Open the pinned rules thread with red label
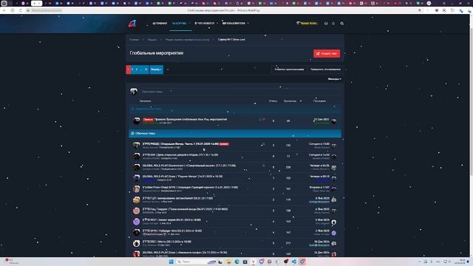 pyautogui.click(x=191, y=120)
